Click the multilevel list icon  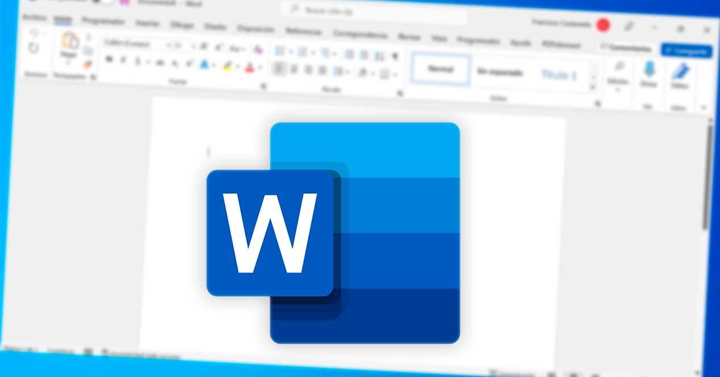point(325,53)
